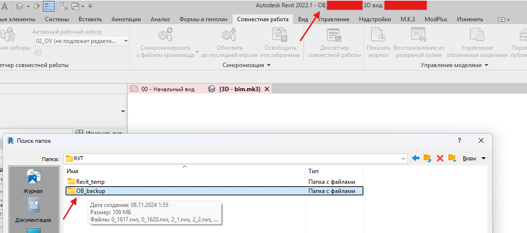Click help question mark in Поиск папок
The width and height of the screenshot is (527, 233).
tap(459, 141)
